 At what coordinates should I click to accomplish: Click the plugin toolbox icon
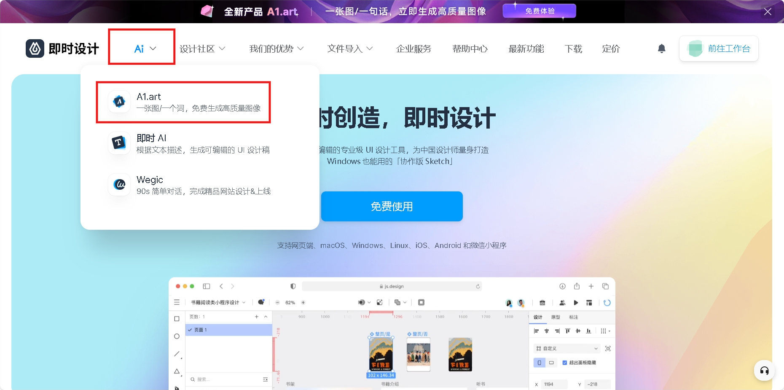pyautogui.click(x=542, y=303)
